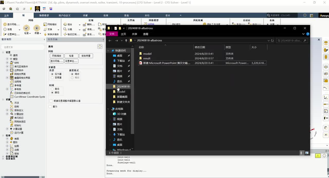Select Steady (稳态) time option

(x=52, y=89)
